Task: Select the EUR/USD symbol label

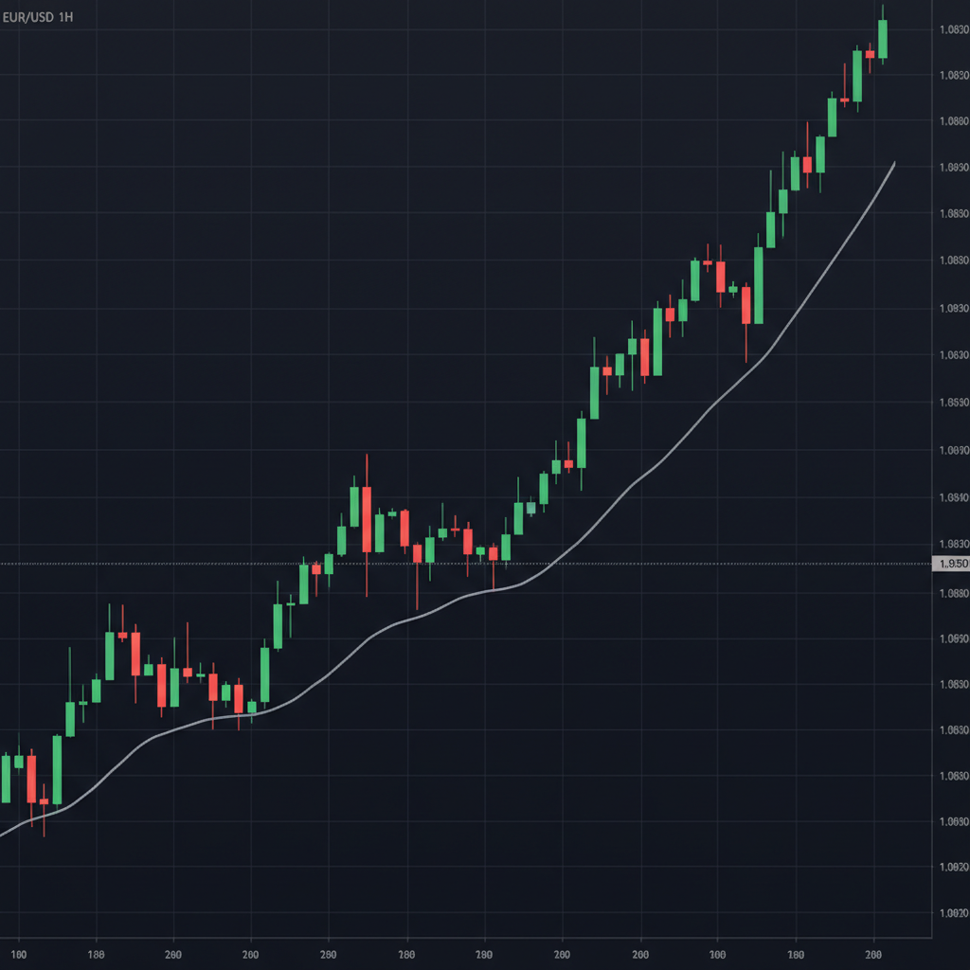Action: coord(30,14)
